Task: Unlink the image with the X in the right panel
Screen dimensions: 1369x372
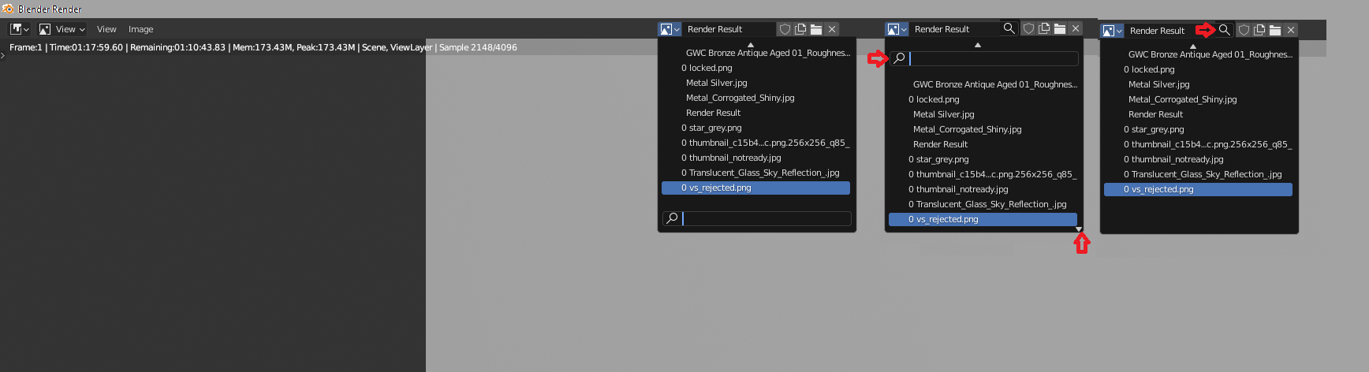Action: point(1291,31)
